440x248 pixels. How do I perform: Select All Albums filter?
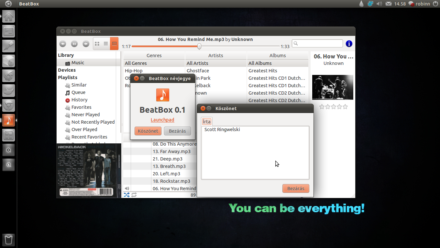(278, 63)
